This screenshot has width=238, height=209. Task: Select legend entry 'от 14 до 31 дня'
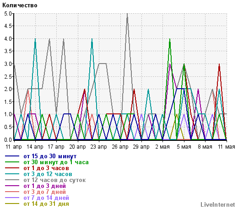pyautogui.click(x=46, y=204)
